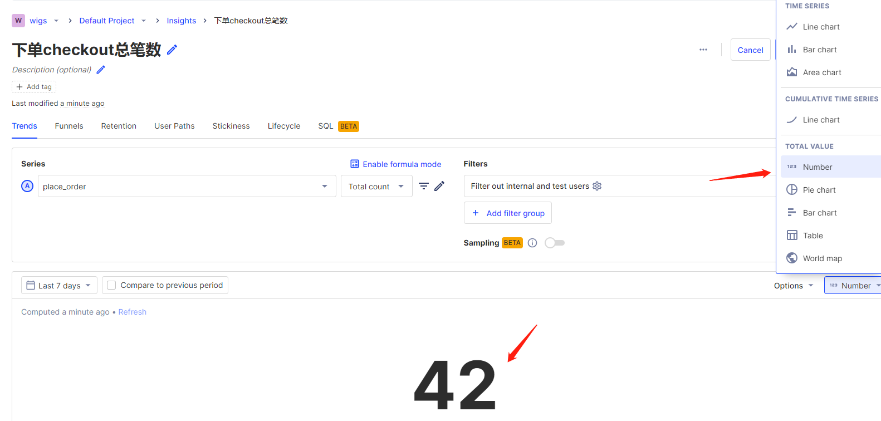Expand the wigs organization dropdown
The height and width of the screenshot is (421, 881).
(x=56, y=21)
